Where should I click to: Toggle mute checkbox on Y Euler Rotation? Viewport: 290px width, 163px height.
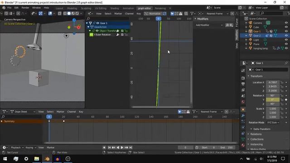[122, 34]
